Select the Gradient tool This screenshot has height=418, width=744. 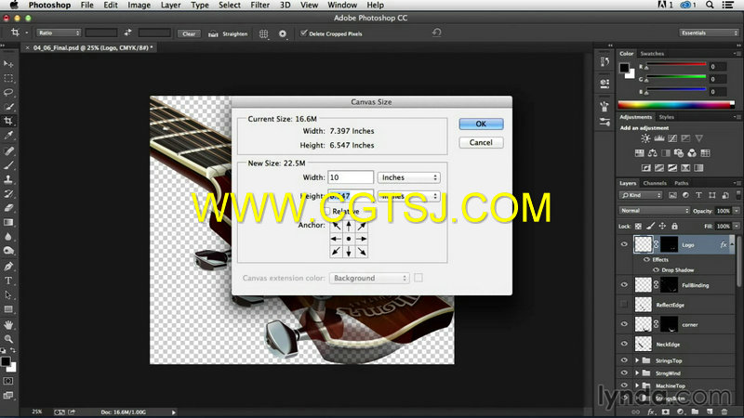coord(8,222)
